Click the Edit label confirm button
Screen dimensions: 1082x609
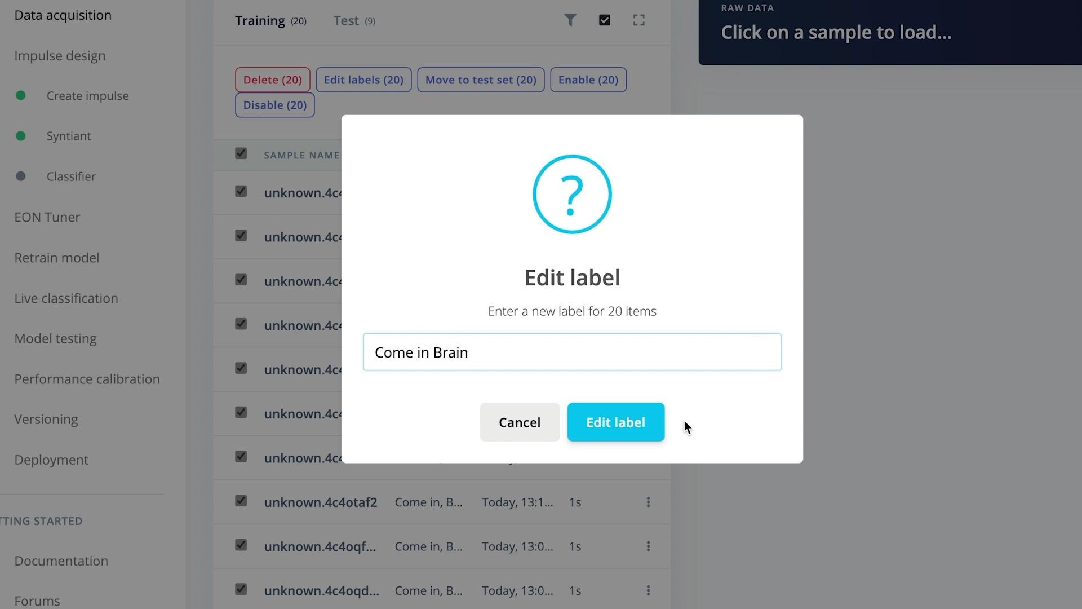coord(615,422)
